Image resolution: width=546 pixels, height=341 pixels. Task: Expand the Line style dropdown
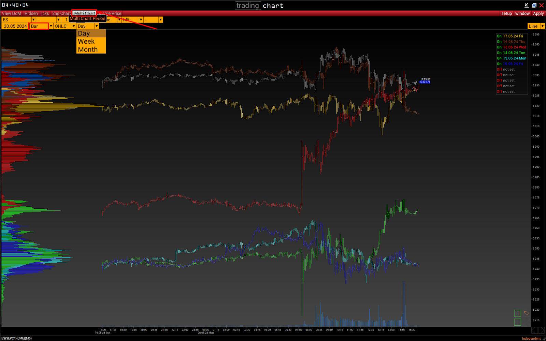click(542, 26)
